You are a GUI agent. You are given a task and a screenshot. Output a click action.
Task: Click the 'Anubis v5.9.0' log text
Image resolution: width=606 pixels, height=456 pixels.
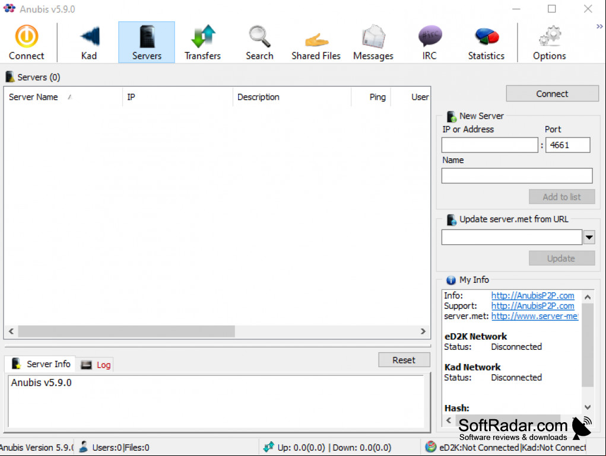click(x=42, y=382)
